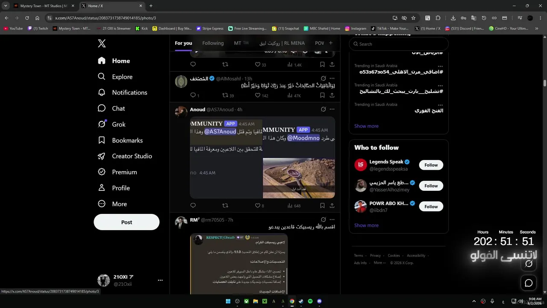Open Creator Studio from the sidebar

pyautogui.click(x=125, y=156)
